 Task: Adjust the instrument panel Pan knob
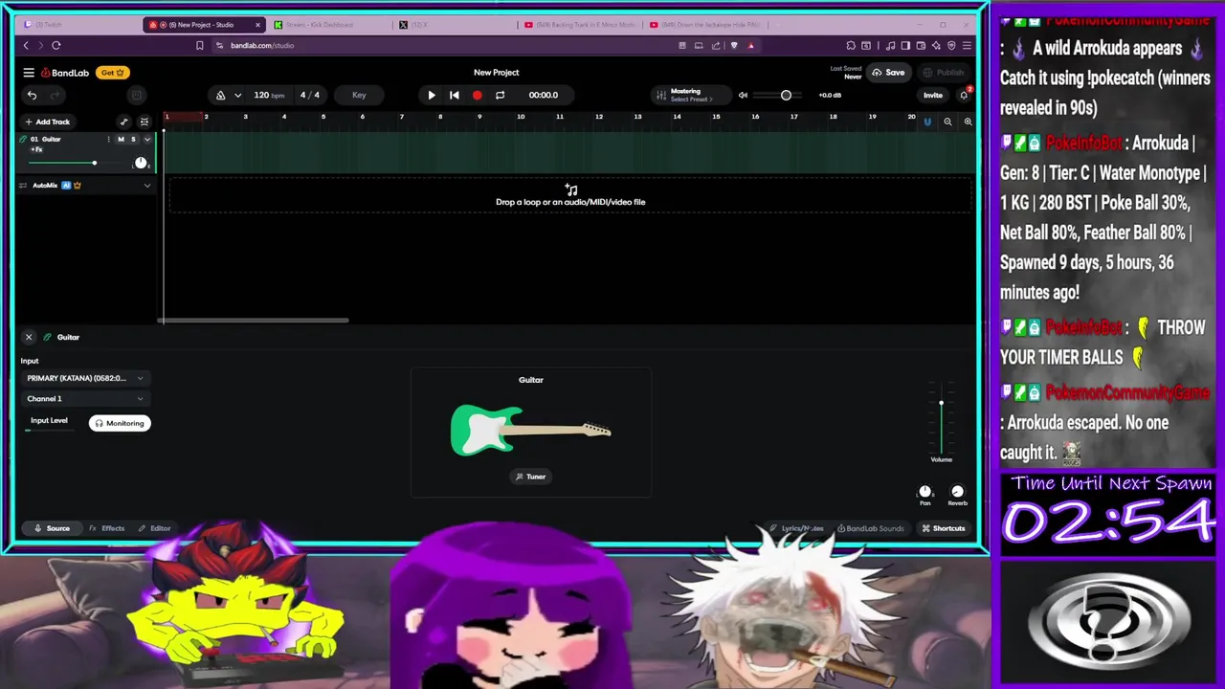pyautogui.click(x=924, y=492)
